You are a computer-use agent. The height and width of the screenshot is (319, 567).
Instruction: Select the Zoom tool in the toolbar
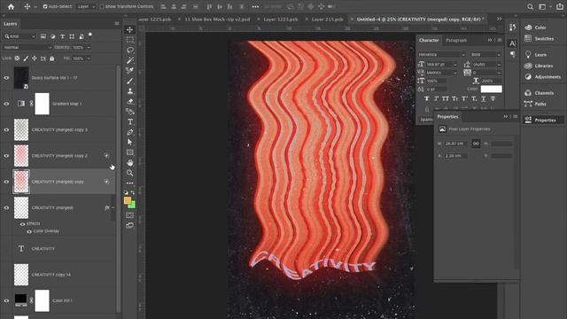pos(130,174)
